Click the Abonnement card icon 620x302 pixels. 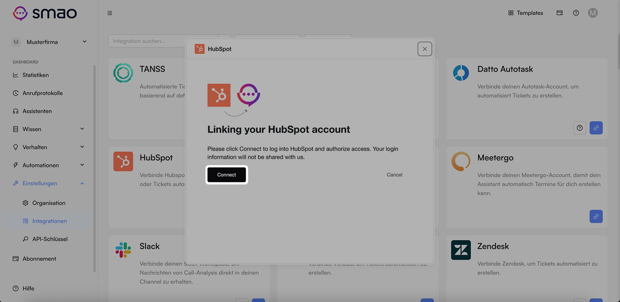click(x=16, y=259)
